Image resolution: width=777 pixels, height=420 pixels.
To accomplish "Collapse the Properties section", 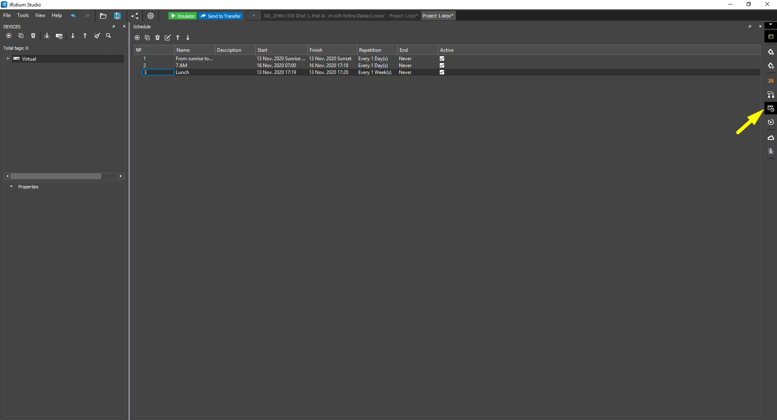I will tap(11, 187).
